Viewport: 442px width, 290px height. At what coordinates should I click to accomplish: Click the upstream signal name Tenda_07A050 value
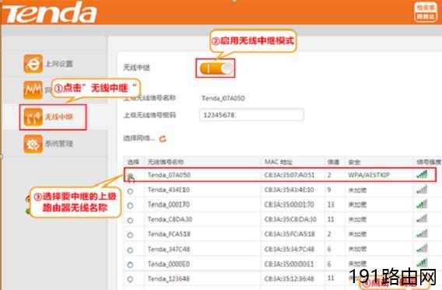[223, 98]
